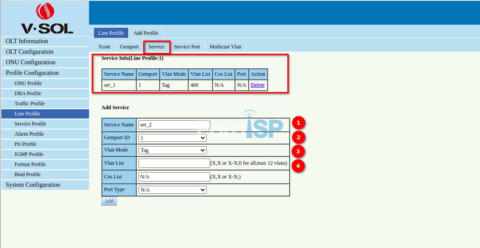480x248 pixels.
Task: Select DBA Profile in sidebar
Action: [45, 93]
